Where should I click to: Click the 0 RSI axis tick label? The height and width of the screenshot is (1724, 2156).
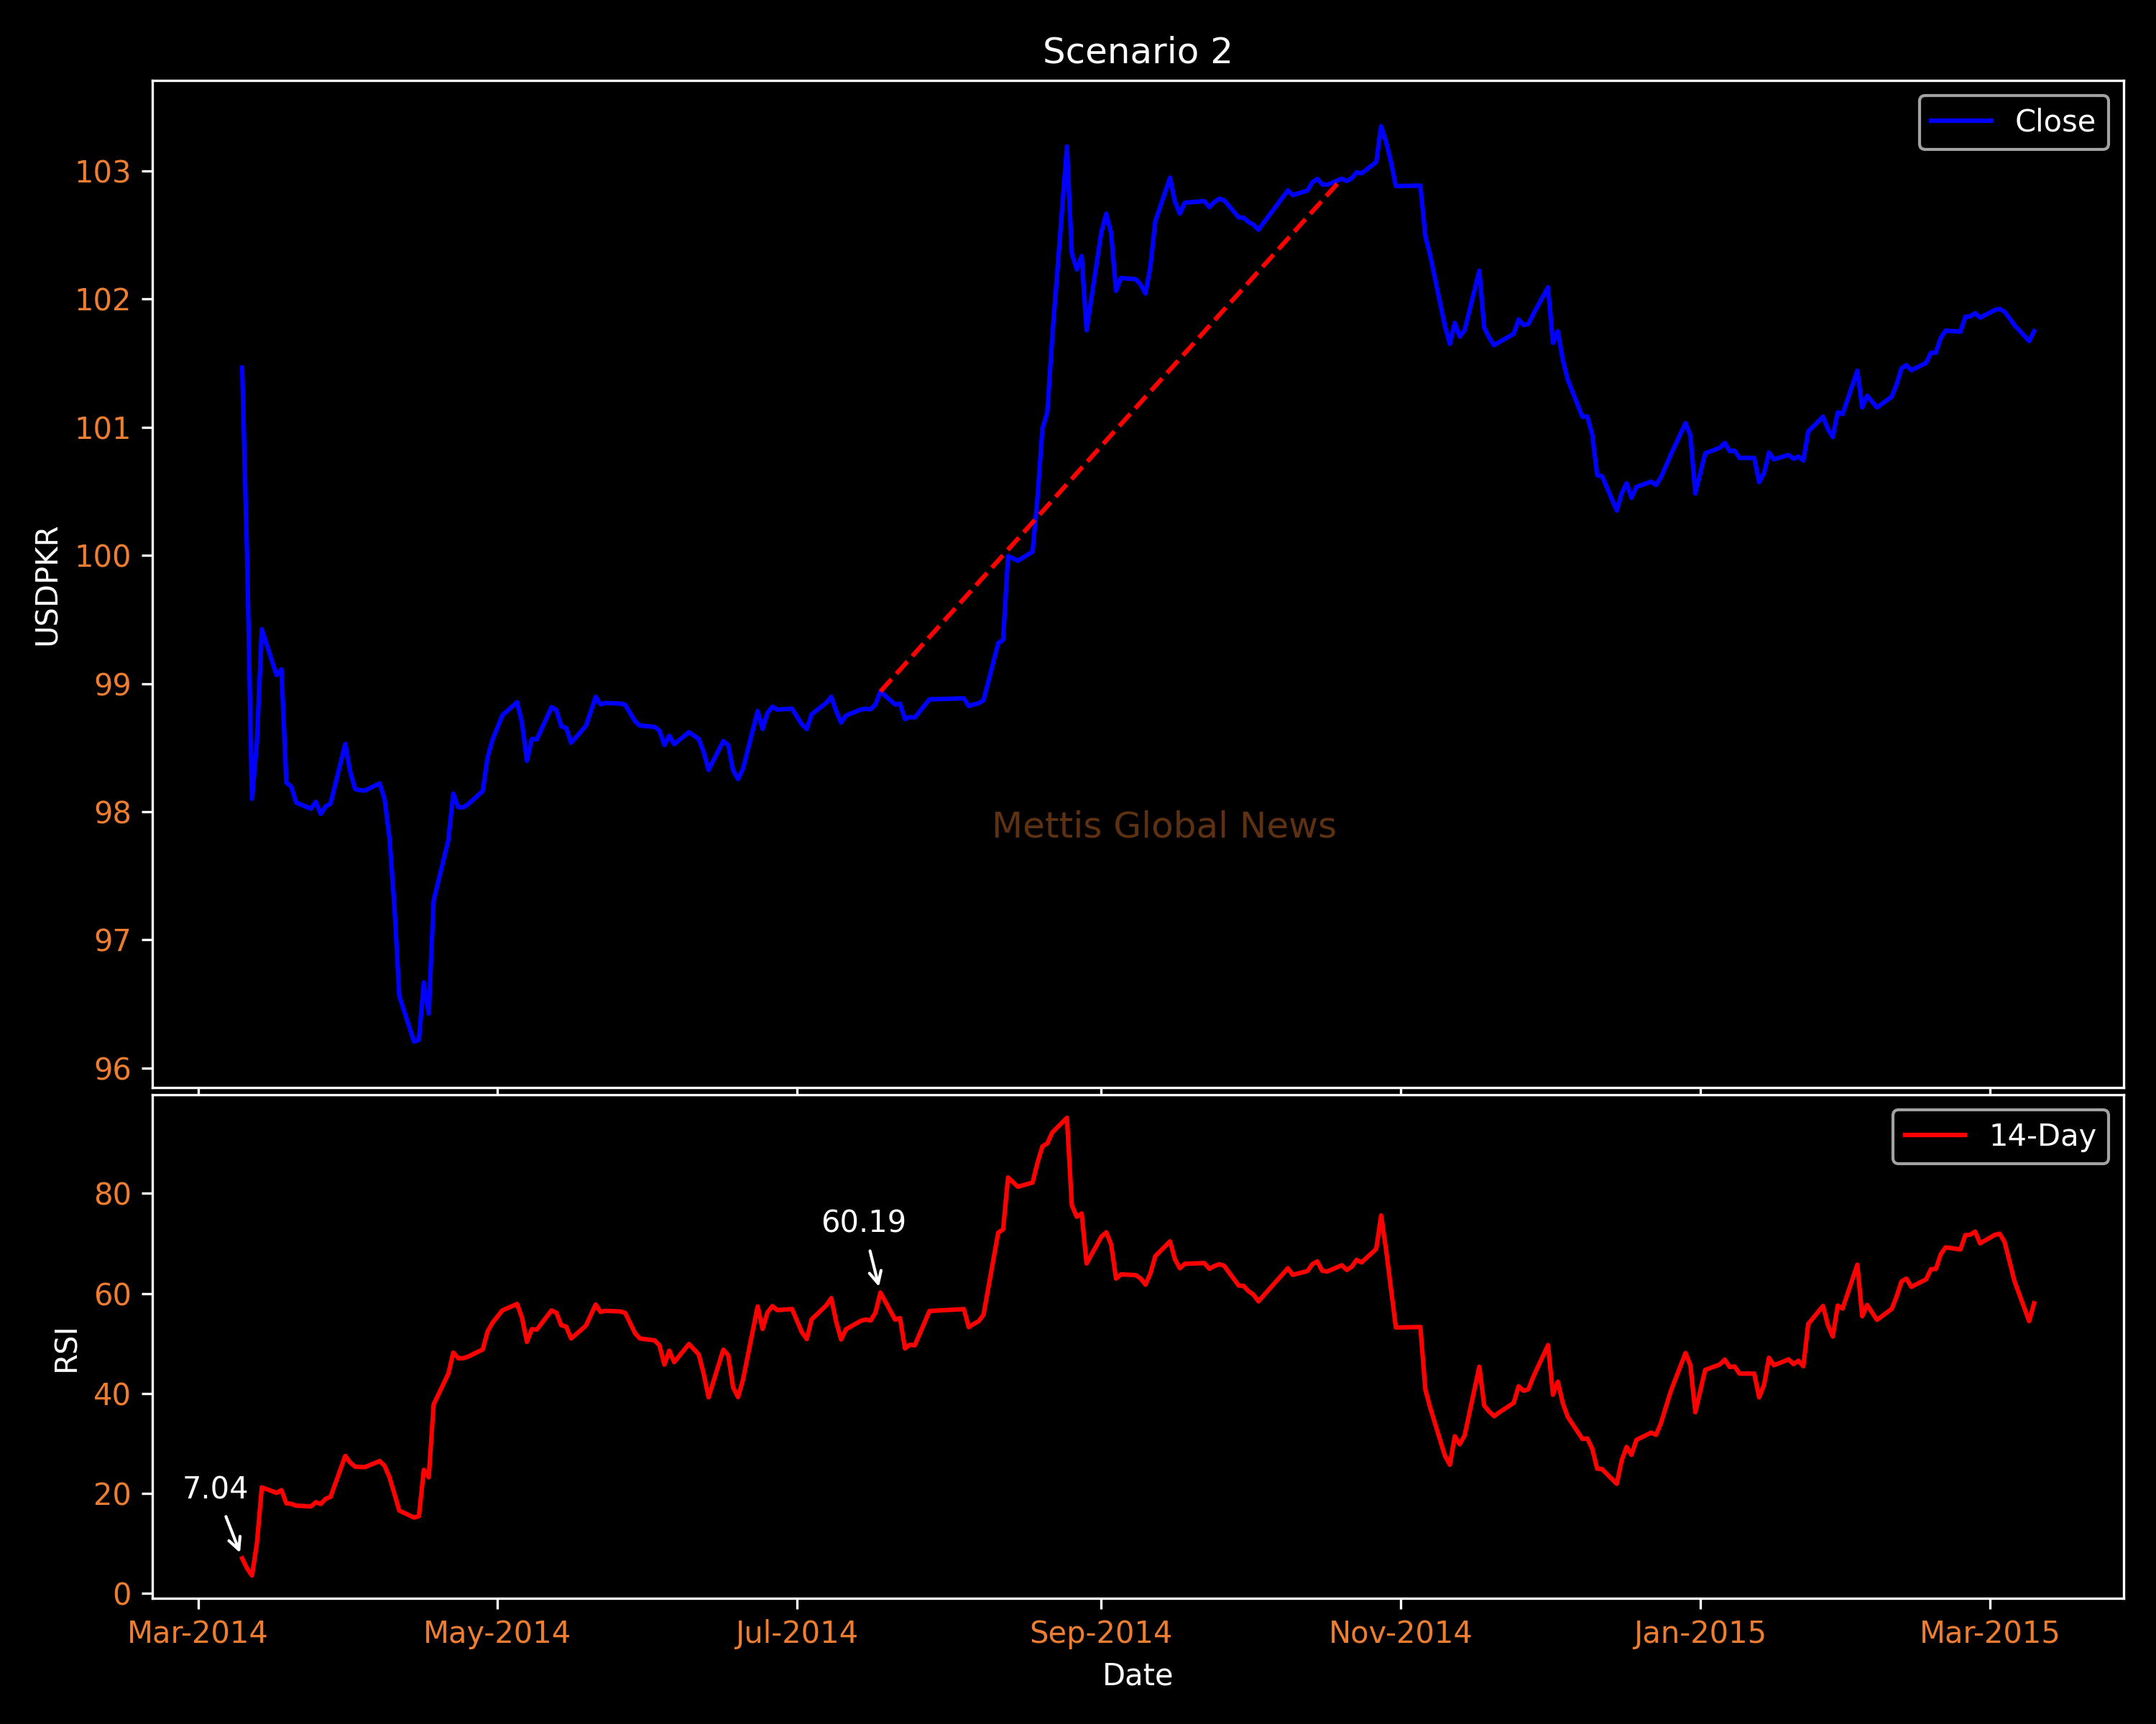pos(122,1593)
